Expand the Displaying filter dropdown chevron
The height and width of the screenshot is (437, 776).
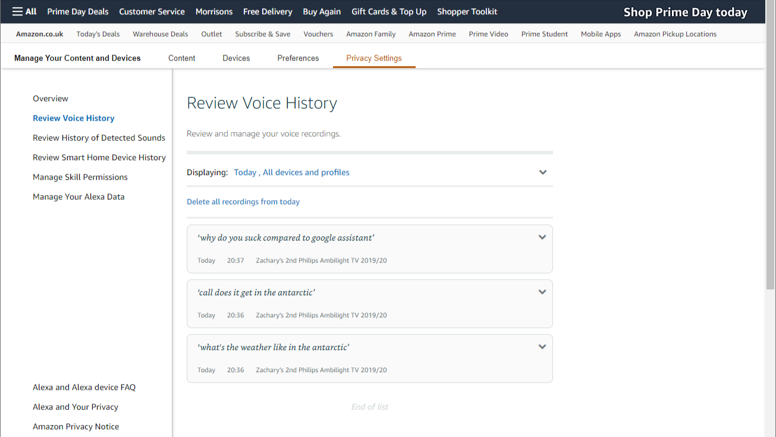click(x=542, y=173)
